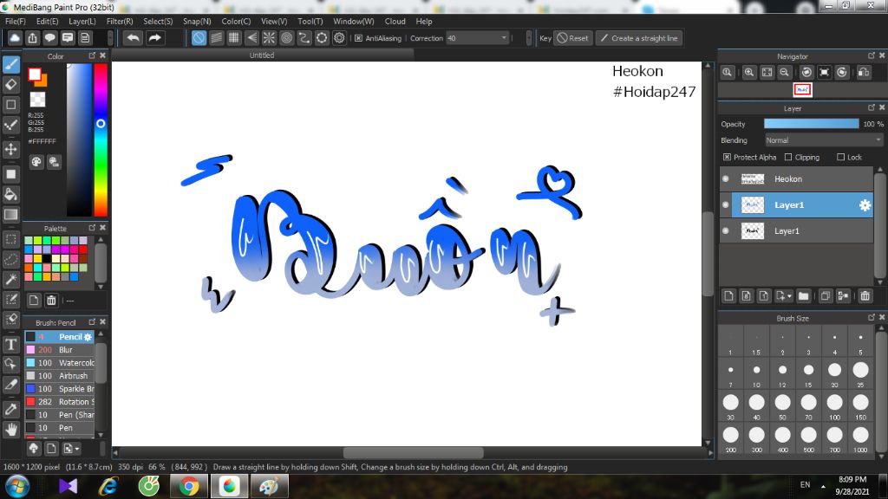Click Create a straight line button
The image size is (888, 499).
[639, 38]
